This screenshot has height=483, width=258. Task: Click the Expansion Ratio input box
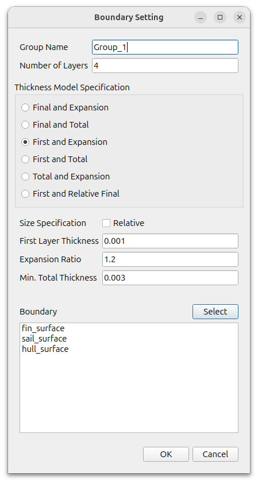click(170, 259)
